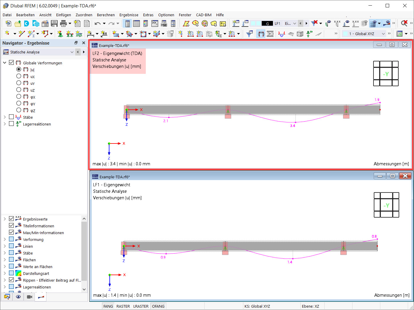Select the |u| deformation radio button
The width and height of the screenshot is (414, 310).
19,69
